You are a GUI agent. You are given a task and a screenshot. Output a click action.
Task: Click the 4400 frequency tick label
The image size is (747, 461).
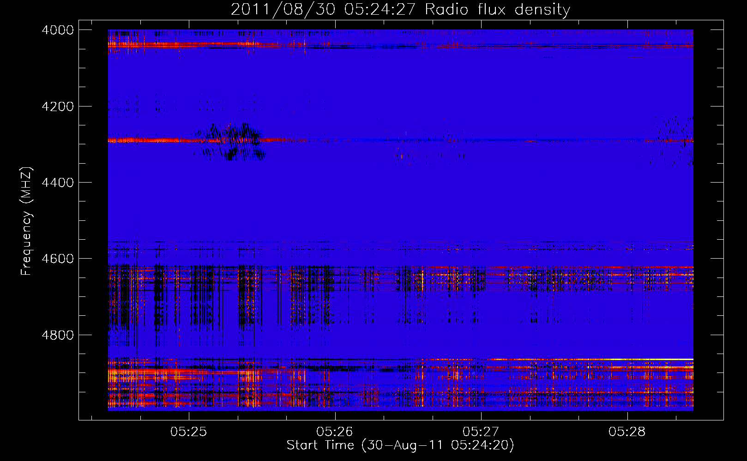[58, 183]
